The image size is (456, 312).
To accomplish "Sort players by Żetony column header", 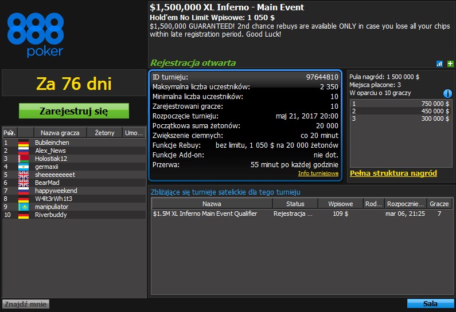I will [x=104, y=133].
